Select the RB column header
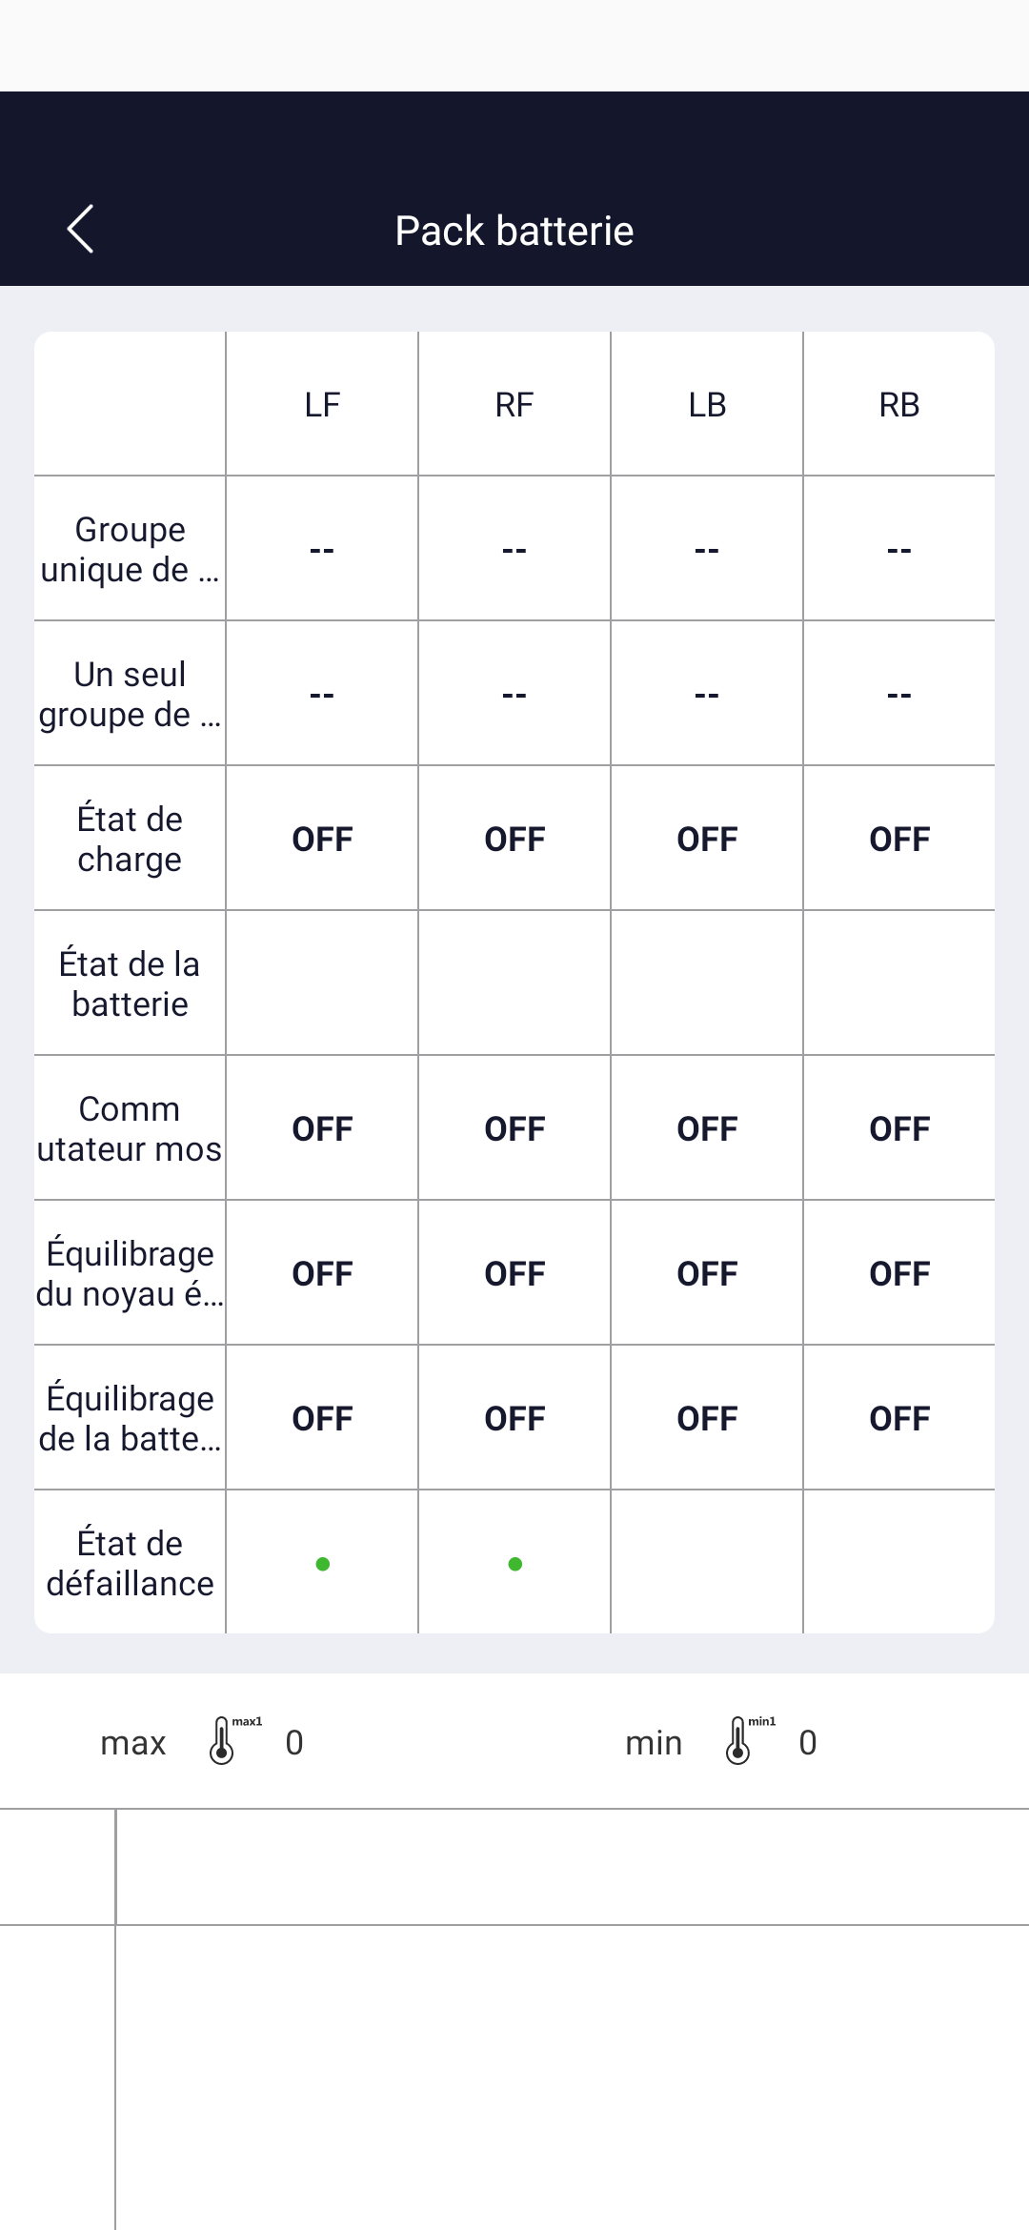Viewport: 1029px width, 2230px height. click(899, 405)
